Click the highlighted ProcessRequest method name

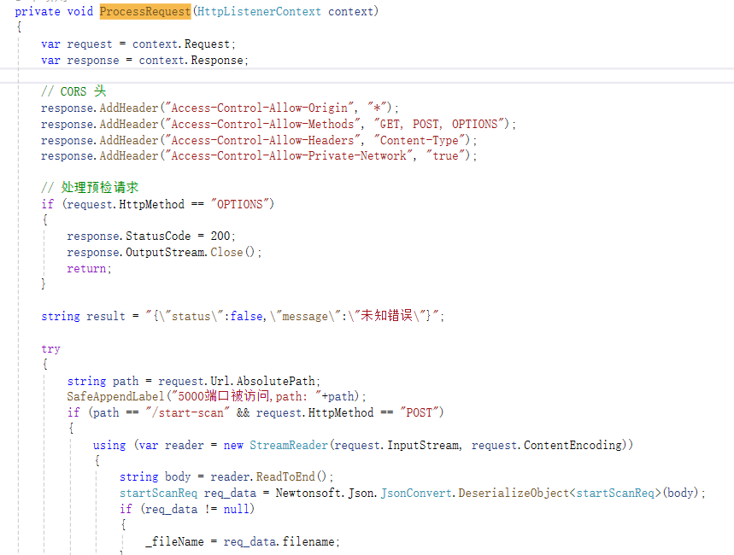pyautogui.click(x=145, y=11)
